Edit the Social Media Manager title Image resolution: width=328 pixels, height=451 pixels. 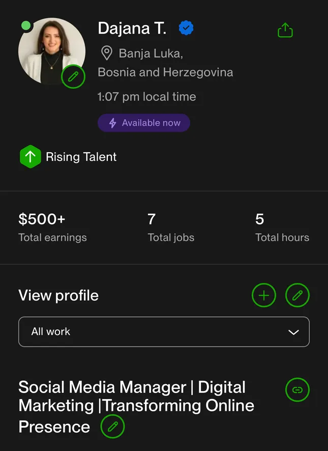[112, 426]
